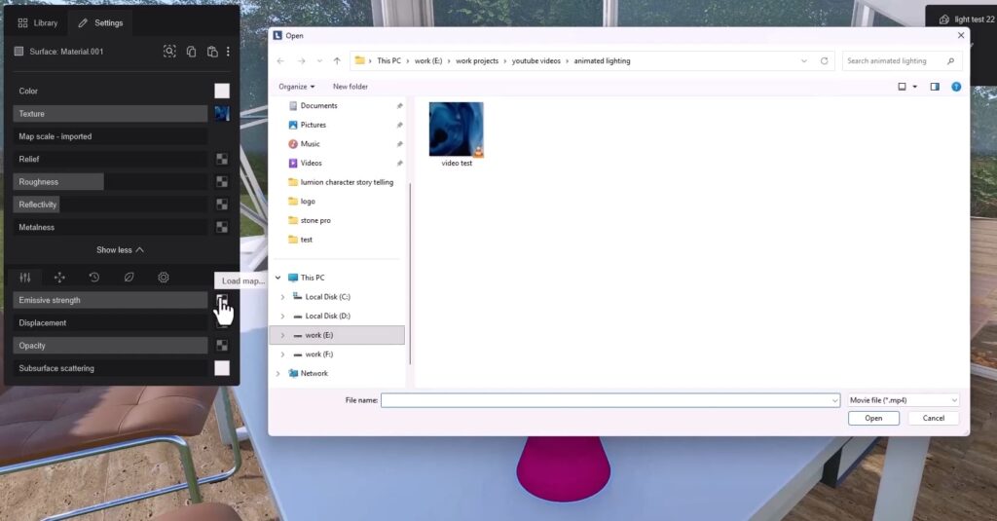Click the blue Texture map thumbnail
997x521 pixels.
click(222, 114)
